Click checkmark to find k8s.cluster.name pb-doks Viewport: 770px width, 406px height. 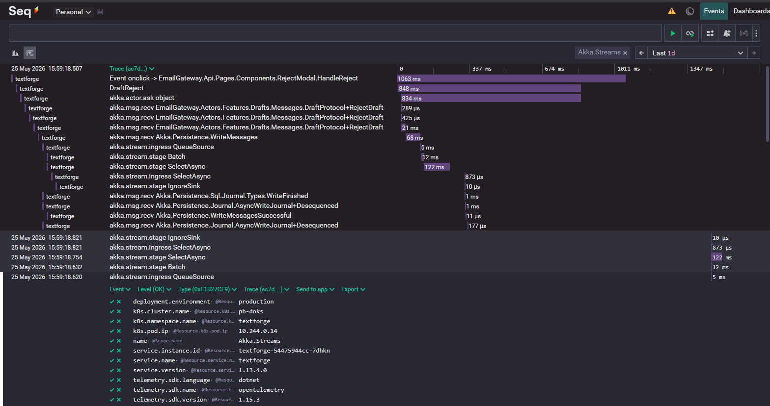(112, 311)
